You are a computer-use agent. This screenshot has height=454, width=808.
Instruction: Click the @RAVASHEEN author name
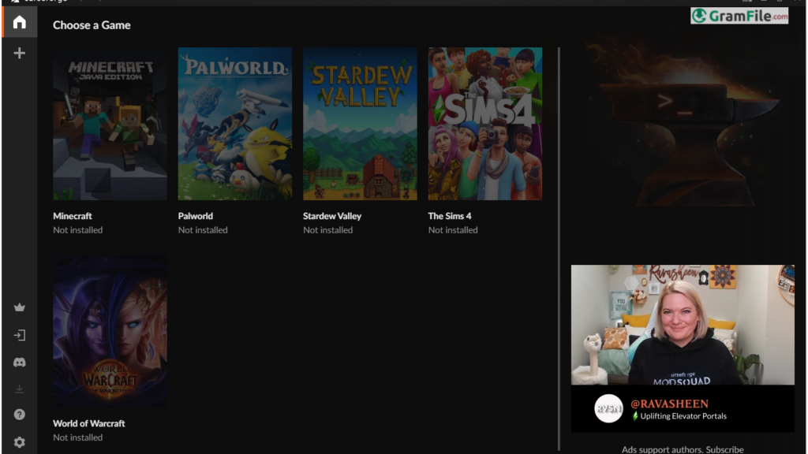click(669, 404)
